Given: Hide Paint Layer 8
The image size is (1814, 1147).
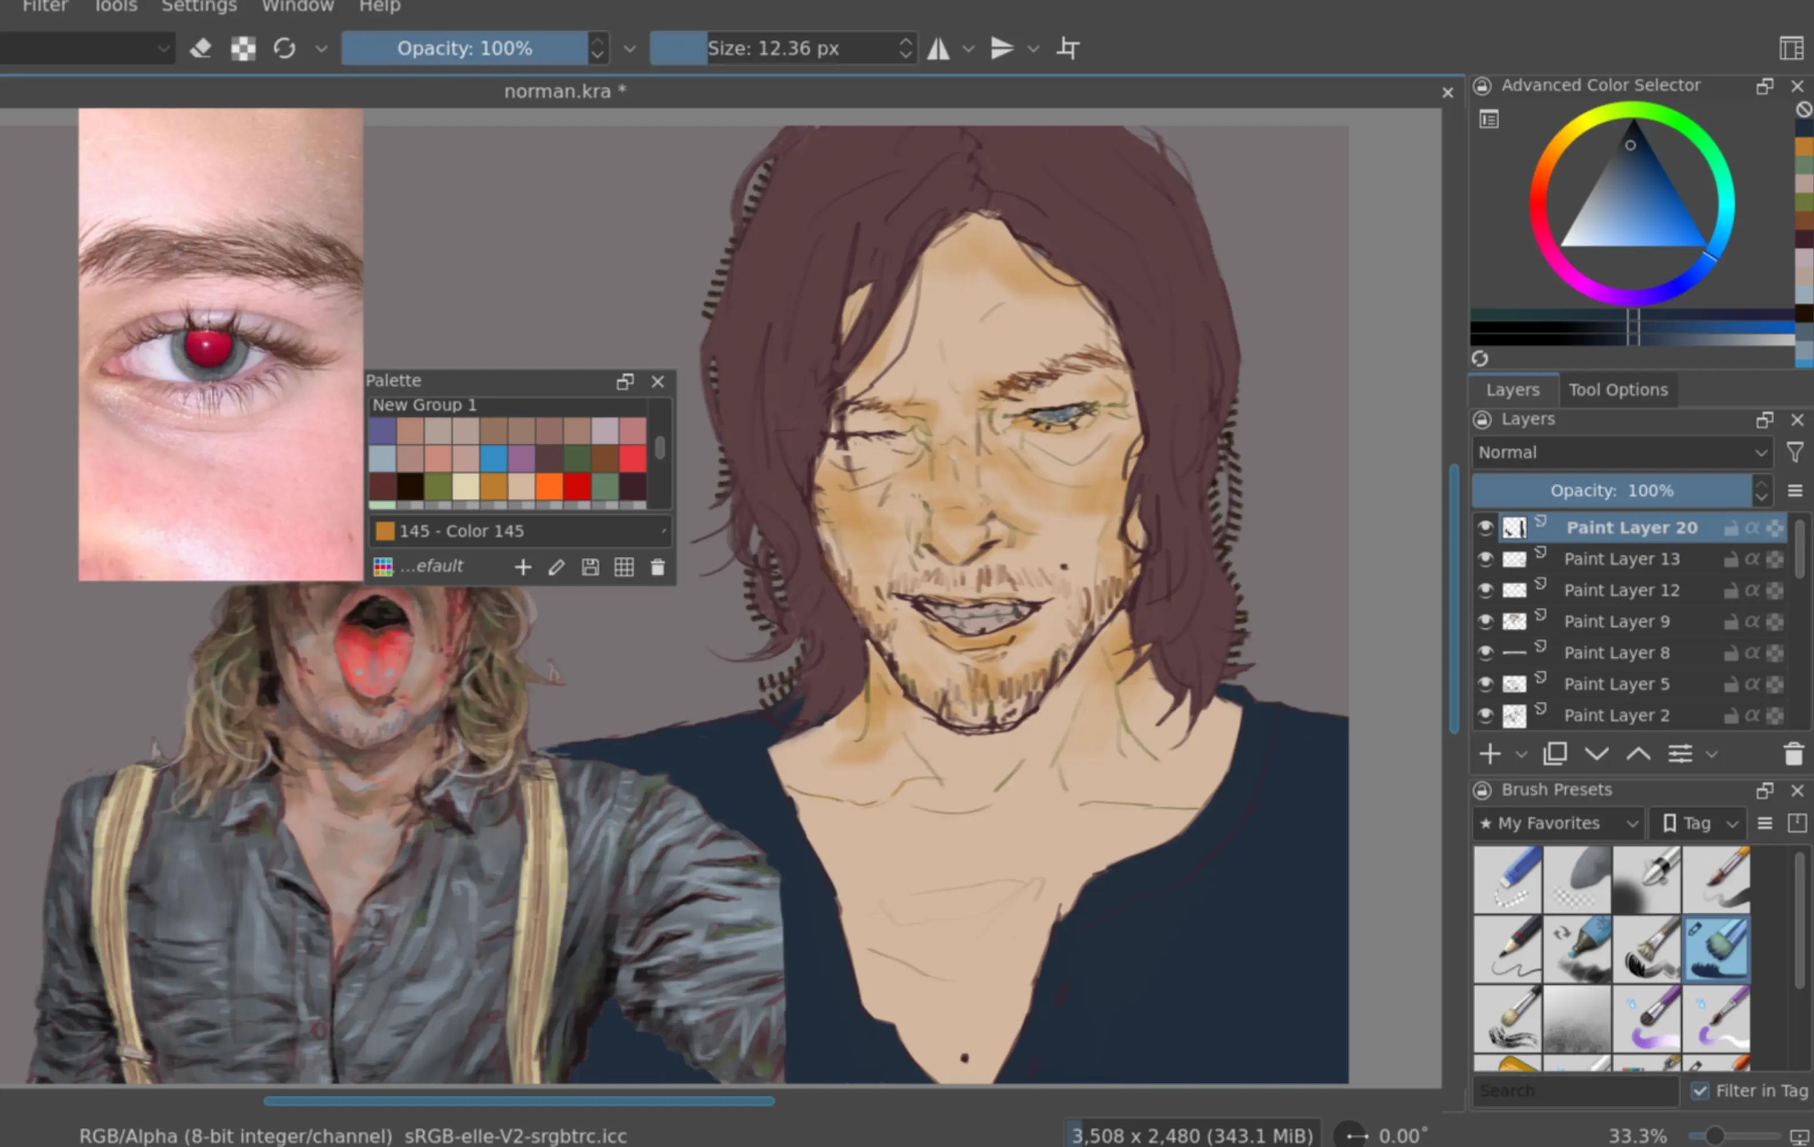Looking at the screenshot, I should pos(1485,653).
